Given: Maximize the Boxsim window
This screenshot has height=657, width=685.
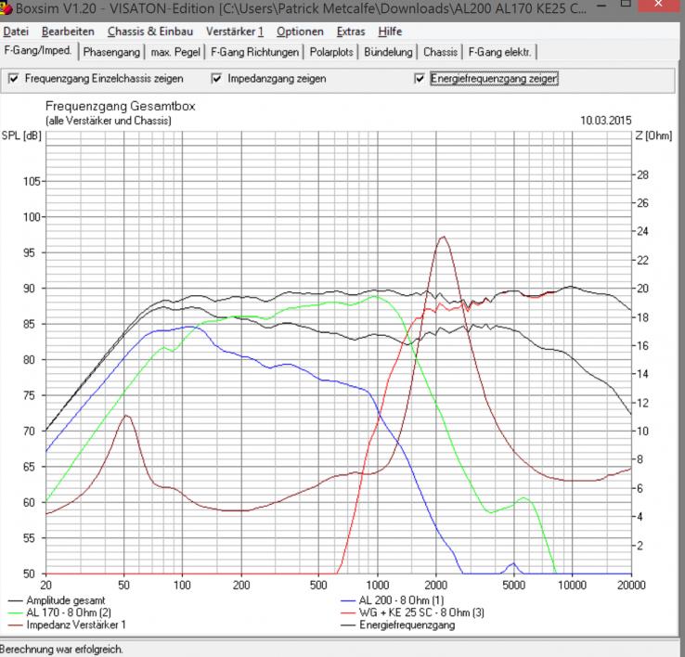Looking at the screenshot, I should (626, 5).
